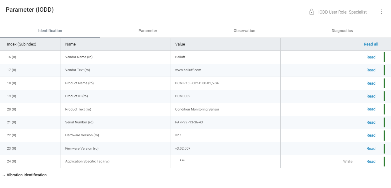Read the Vendor Text value
Viewport: 391px width, 188px height.
pyautogui.click(x=371, y=70)
